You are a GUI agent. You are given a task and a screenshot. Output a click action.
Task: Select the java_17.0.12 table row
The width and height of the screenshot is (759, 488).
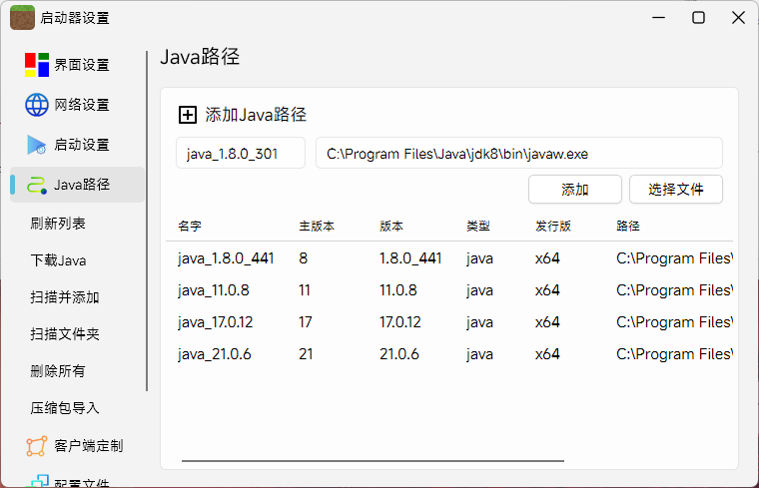click(449, 322)
